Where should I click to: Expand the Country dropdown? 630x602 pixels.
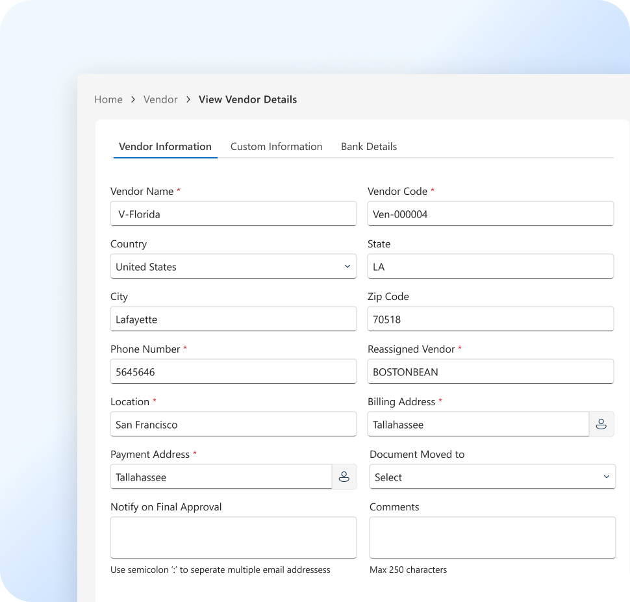point(233,266)
